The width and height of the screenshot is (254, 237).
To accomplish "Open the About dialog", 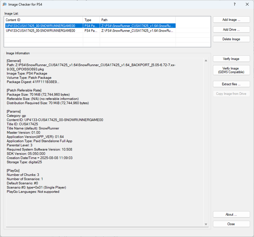I will pos(231,214).
